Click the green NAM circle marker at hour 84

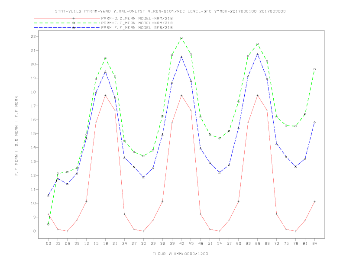pyautogui.click(x=314, y=69)
